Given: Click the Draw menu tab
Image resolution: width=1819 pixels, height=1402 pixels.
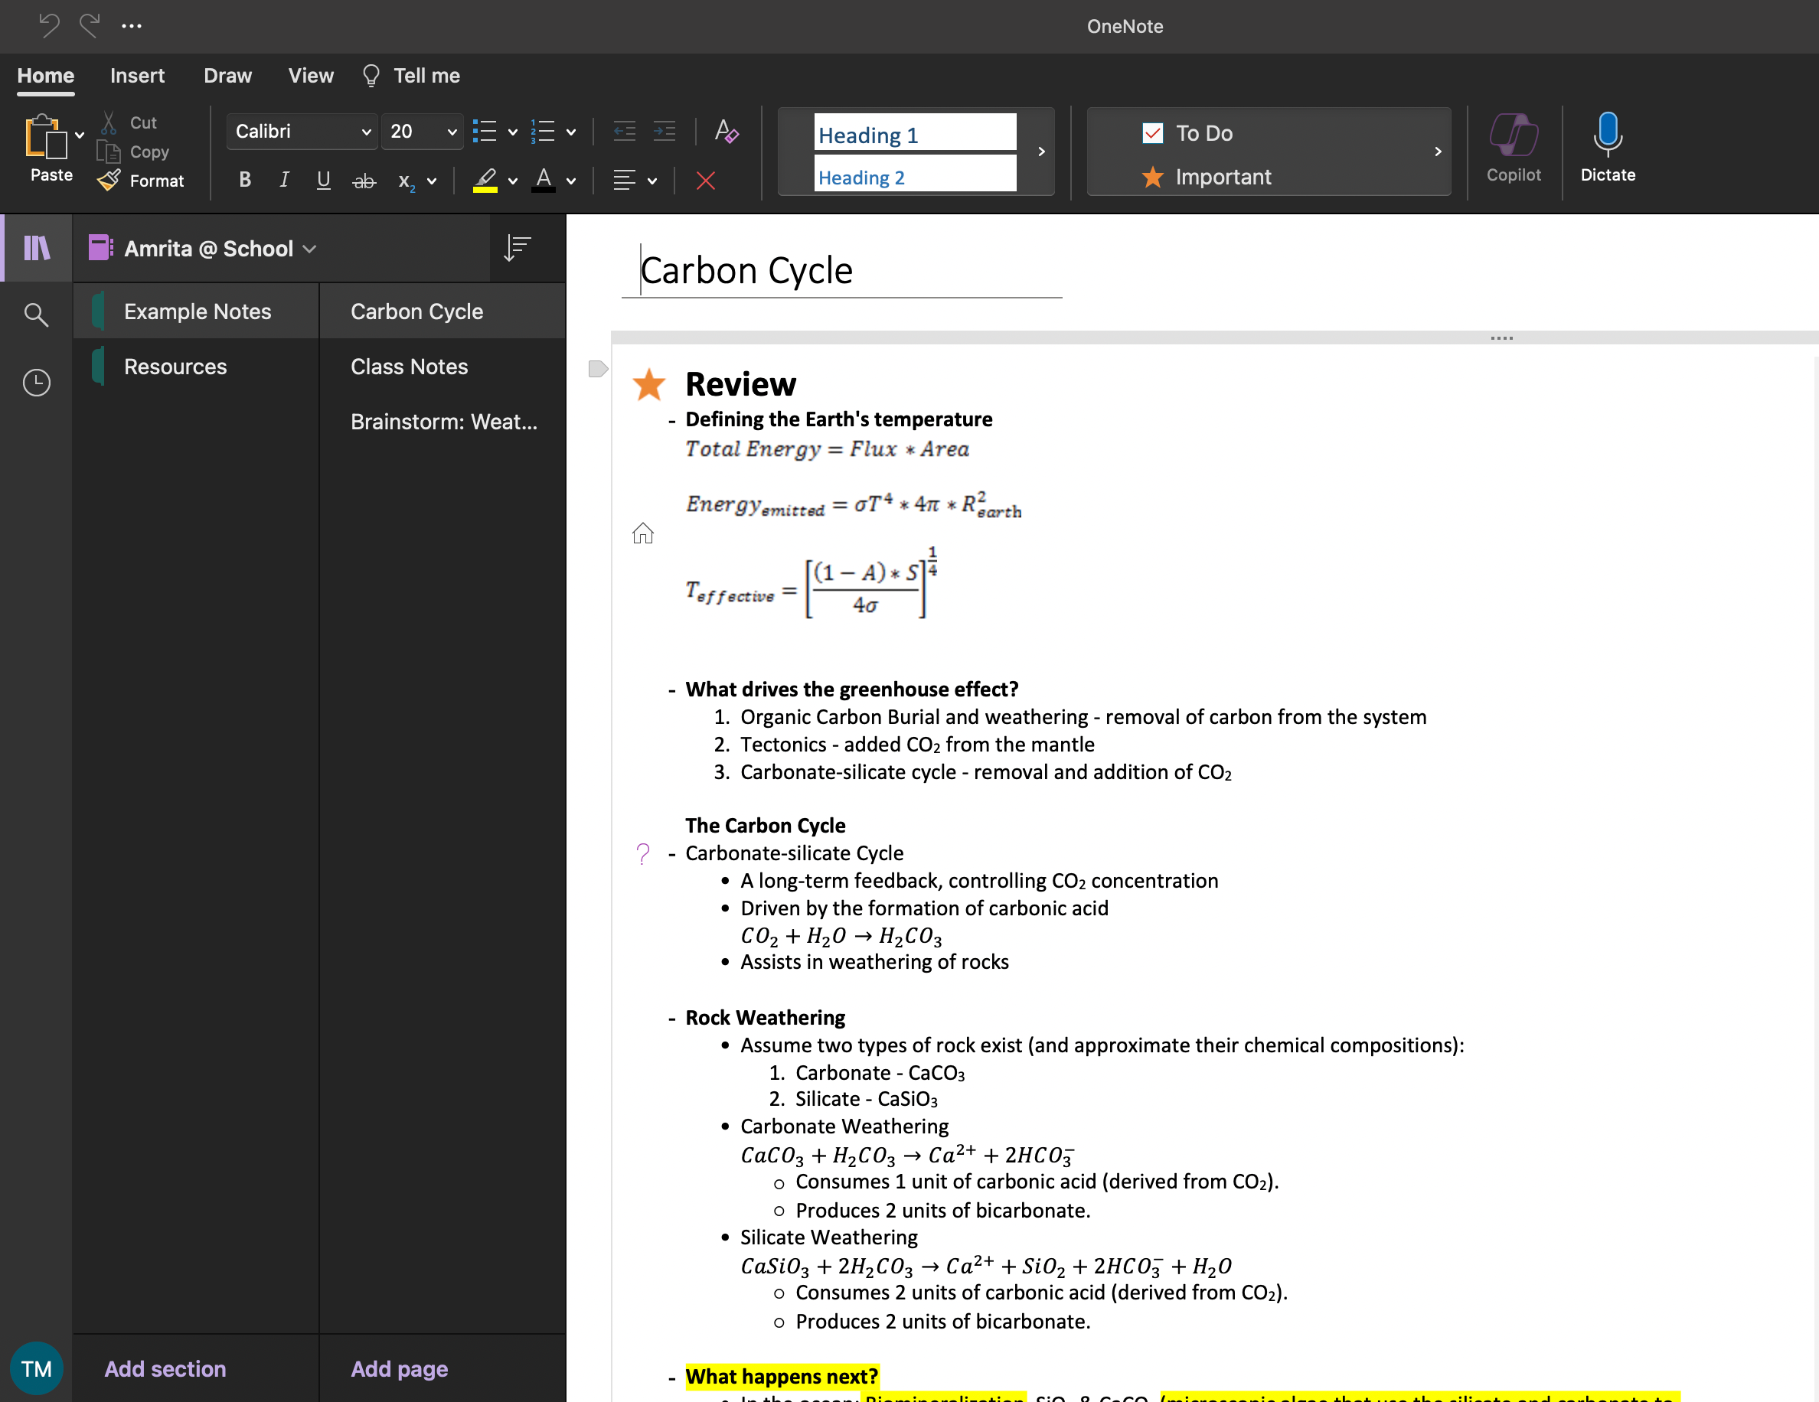Looking at the screenshot, I should (227, 75).
